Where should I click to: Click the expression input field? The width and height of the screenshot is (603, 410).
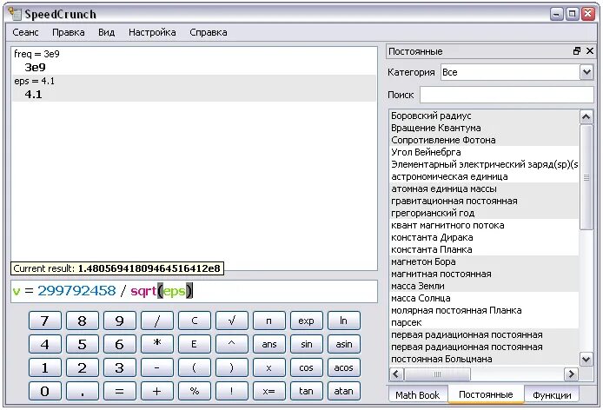194,291
